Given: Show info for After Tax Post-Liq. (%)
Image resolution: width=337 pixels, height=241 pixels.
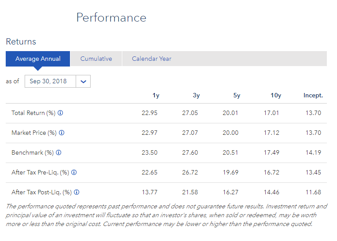Looking at the screenshot, I should (x=77, y=192).
